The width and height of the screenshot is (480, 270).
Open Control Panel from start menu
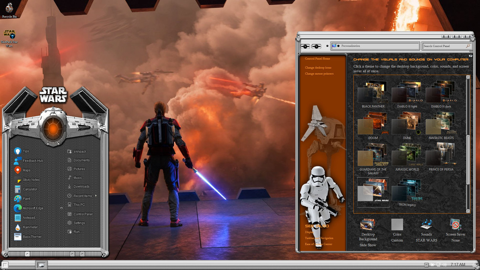point(80,214)
